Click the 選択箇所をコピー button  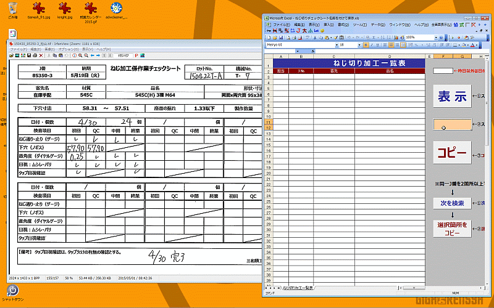pos(452,229)
